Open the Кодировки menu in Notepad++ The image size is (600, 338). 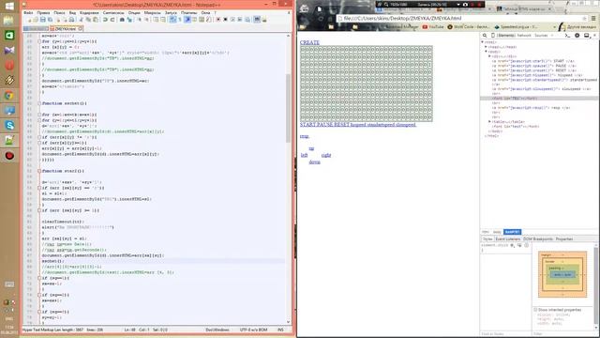(x=89, y=12)
